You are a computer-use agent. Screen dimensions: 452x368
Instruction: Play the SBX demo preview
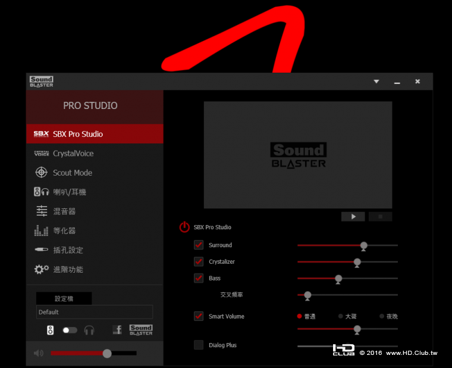point(353,217)
